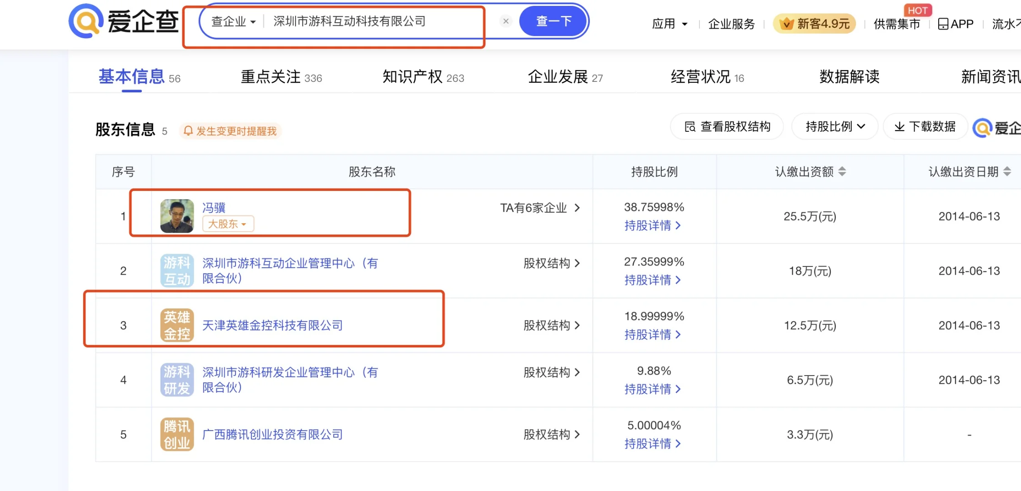Click 冯骥 shareholder photo

177,216
